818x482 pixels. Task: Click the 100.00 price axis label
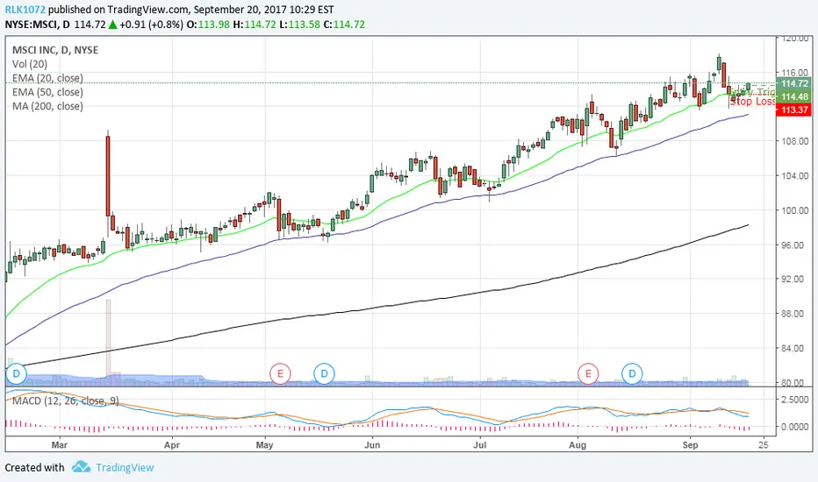click(796, 210)
